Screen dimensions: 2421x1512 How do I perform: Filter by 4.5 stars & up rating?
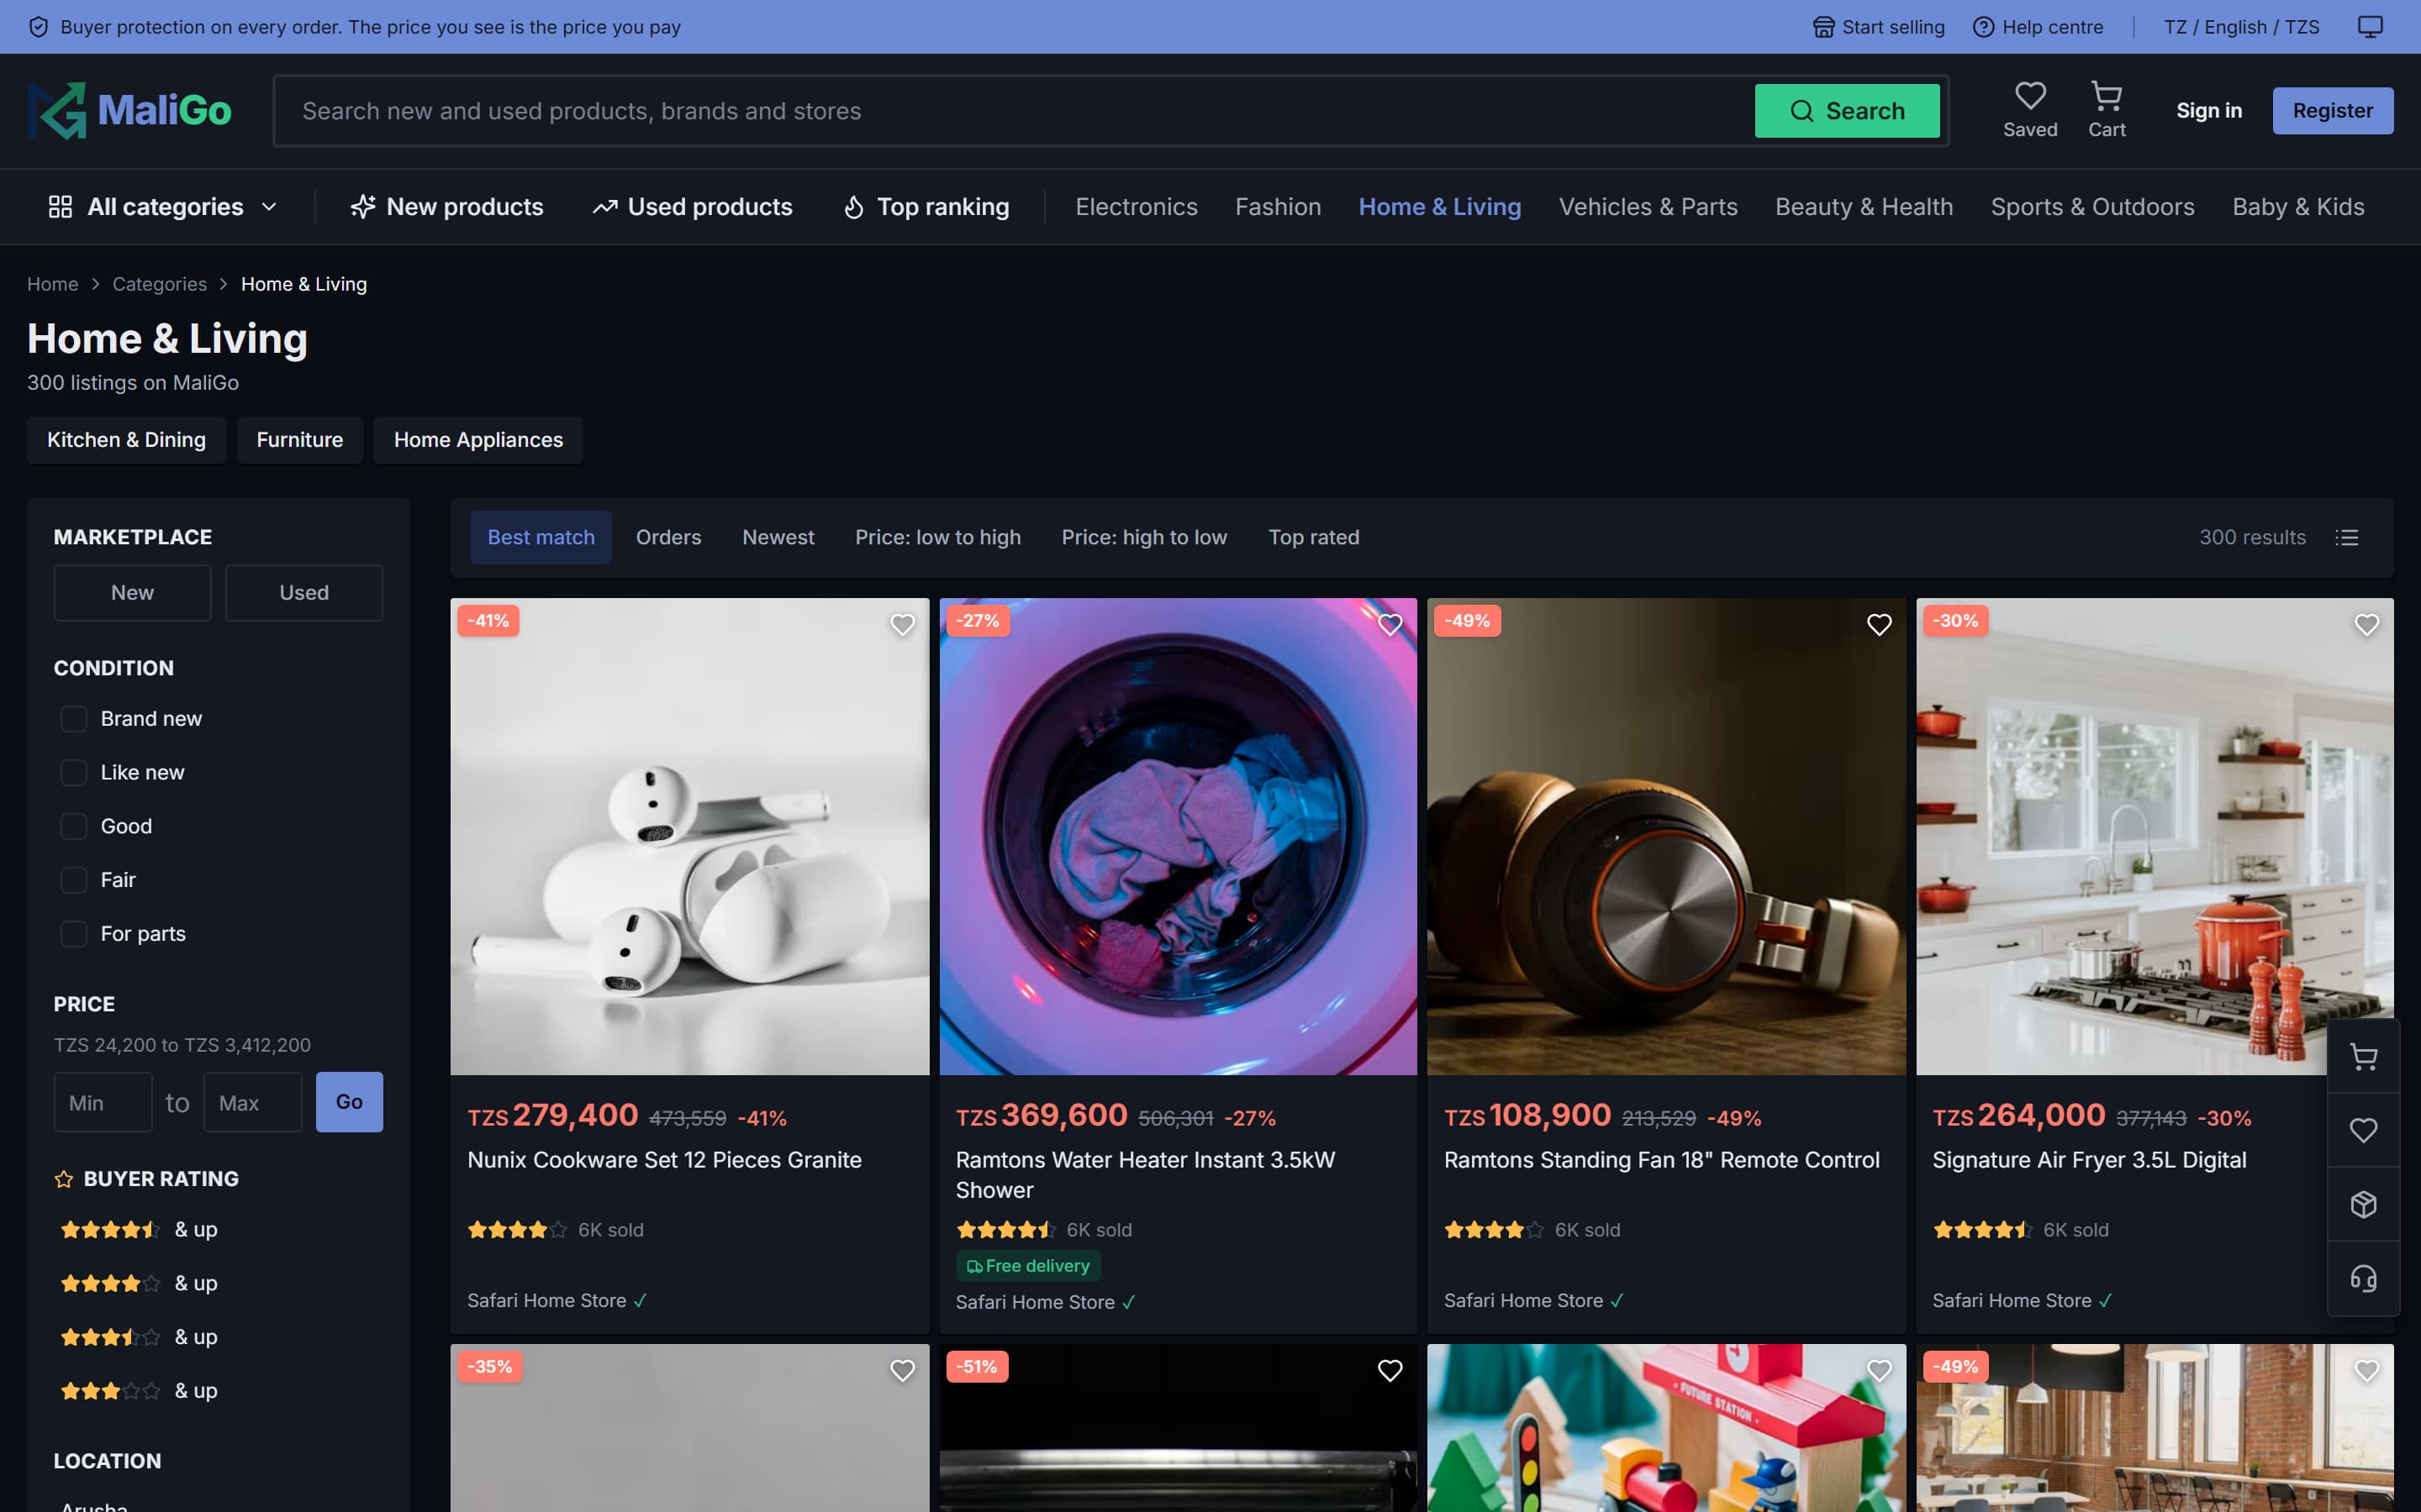coord(139,1230)
